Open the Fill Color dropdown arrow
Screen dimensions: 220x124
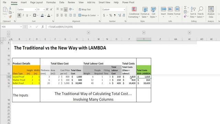[x=45, y=15]
